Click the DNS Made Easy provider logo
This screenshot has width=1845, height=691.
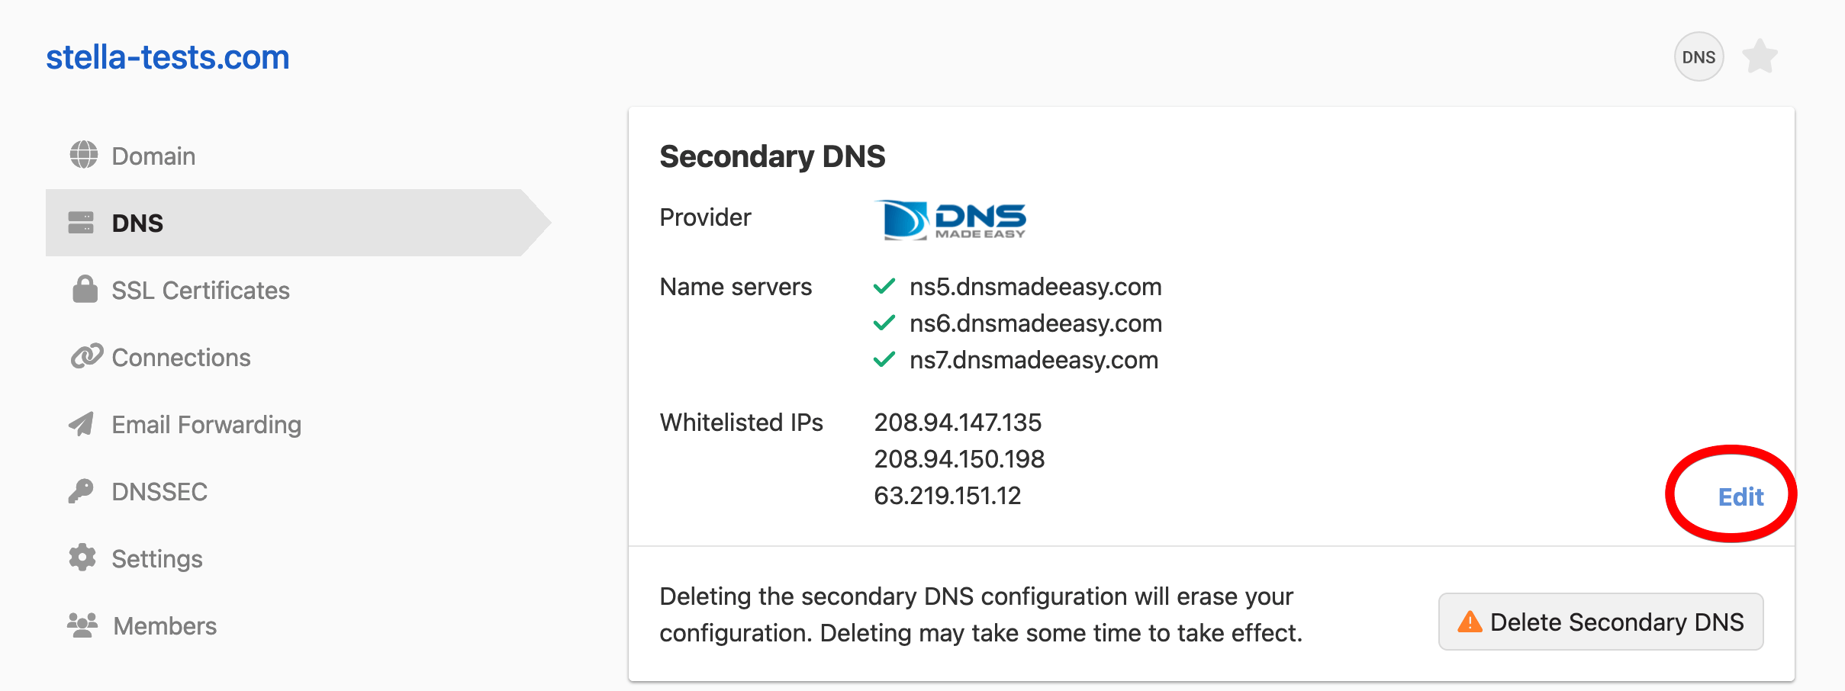click(951, 220)
